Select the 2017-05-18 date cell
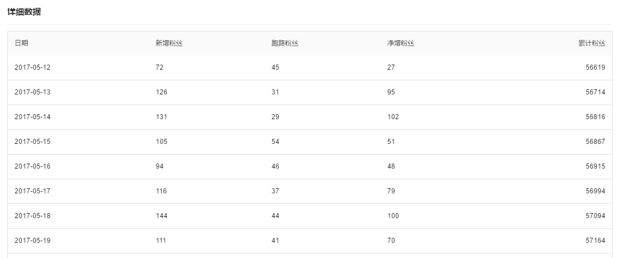This screenshot has height=258, width=620. pos(33,216)
